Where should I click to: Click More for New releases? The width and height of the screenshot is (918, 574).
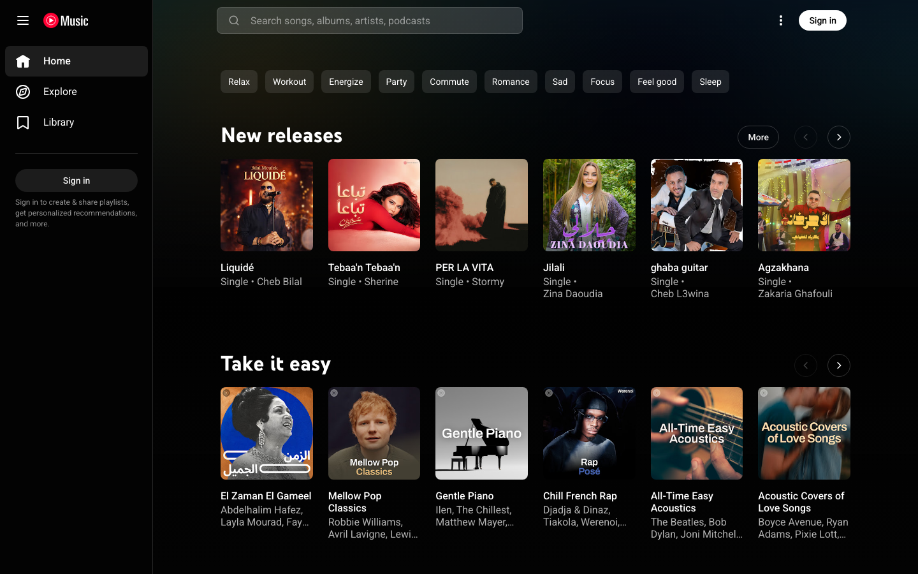pyautogui.click(x=758, y=137)
